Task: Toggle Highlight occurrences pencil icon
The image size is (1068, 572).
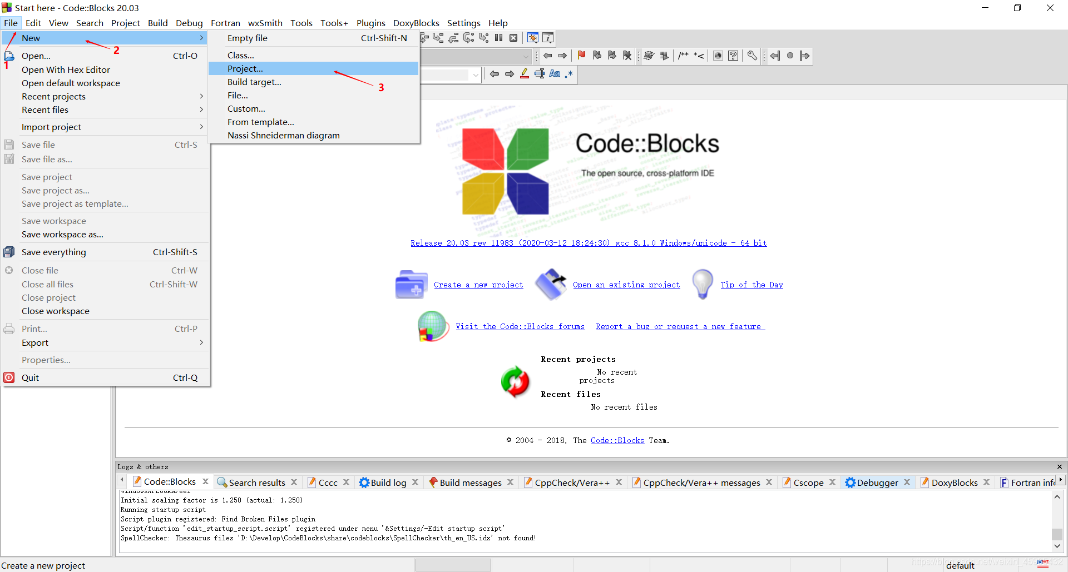Action: tap(525, 73)
